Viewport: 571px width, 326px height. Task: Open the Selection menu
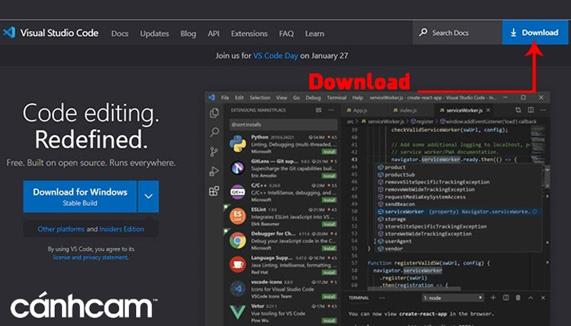pos(260,98)
